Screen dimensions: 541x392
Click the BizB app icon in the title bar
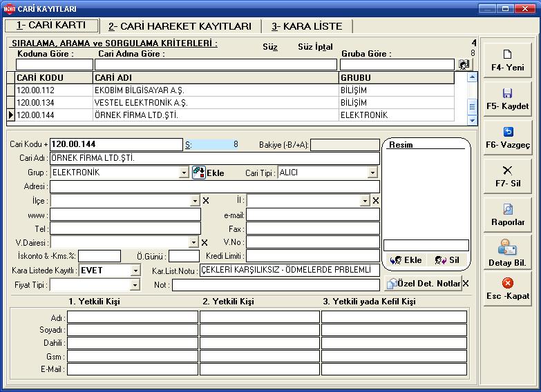9,8
